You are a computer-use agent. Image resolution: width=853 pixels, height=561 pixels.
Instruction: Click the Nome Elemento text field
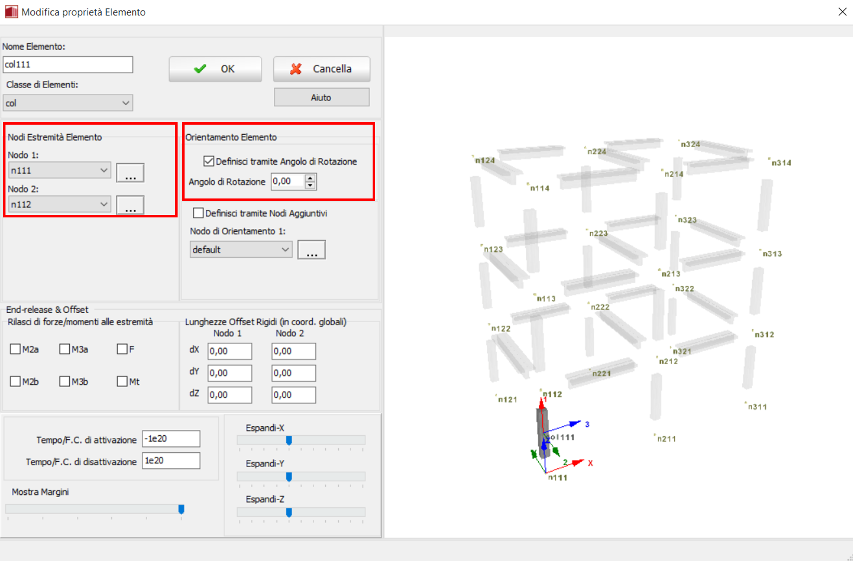(68, 65)
